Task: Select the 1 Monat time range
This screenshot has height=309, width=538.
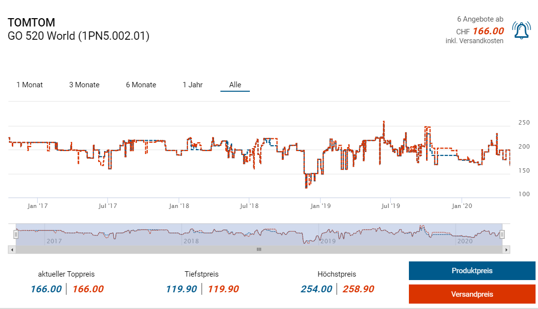Action: coord(29,85)
